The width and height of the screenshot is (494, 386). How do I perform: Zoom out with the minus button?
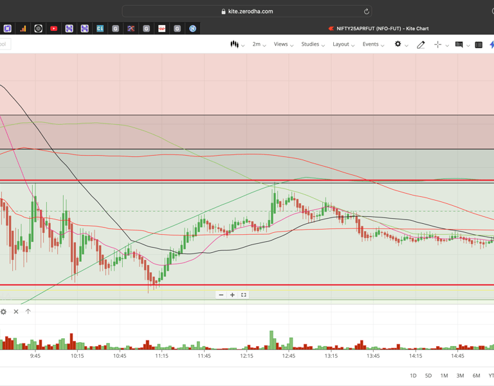[221, 295]
